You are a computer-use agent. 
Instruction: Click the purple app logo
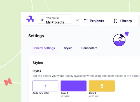point(30,19)
